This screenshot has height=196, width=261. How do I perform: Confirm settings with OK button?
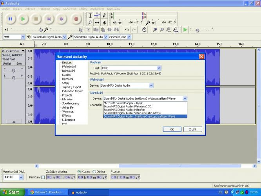click(172, 129)
